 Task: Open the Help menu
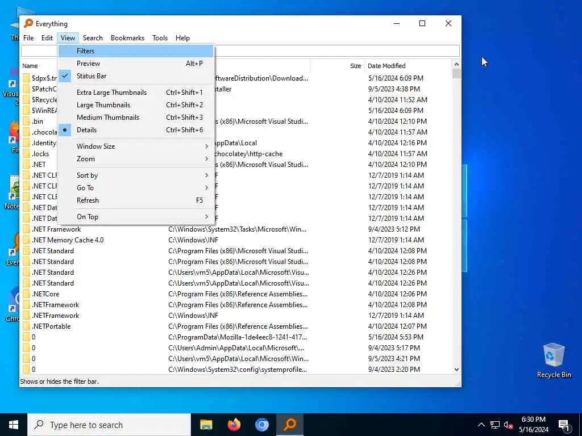182,38
